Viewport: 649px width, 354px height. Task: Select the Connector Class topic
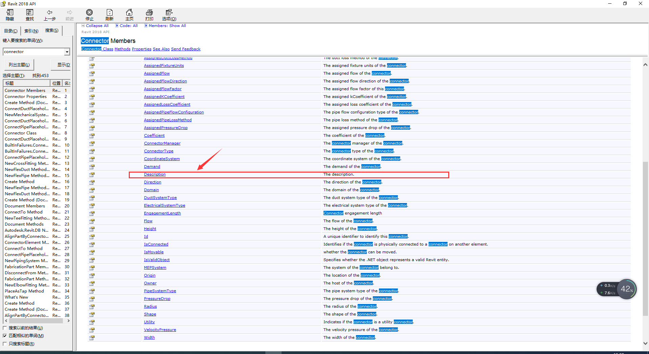pyautogui.click(x=21, y=133)
